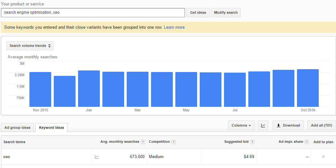Switch to Ad group ideas tab
This screenshot has height=168, width=336.
click(17, 128)
